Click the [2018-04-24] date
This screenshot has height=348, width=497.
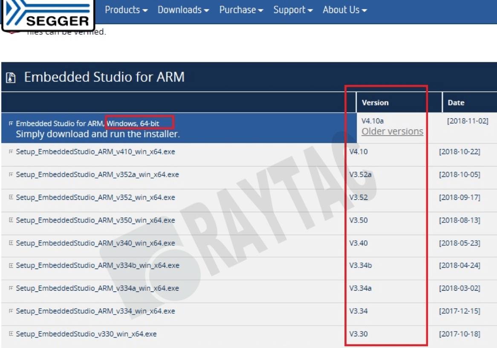point(459,266)
